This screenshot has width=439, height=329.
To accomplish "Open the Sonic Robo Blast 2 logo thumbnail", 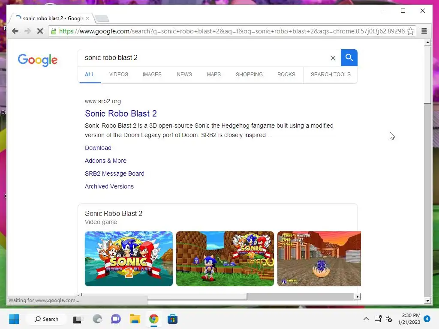I will [x=129, y=258].
